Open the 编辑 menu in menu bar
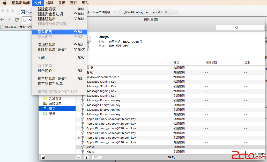The image size is (267, 162). pyautogui.click(x=50, y=3)
